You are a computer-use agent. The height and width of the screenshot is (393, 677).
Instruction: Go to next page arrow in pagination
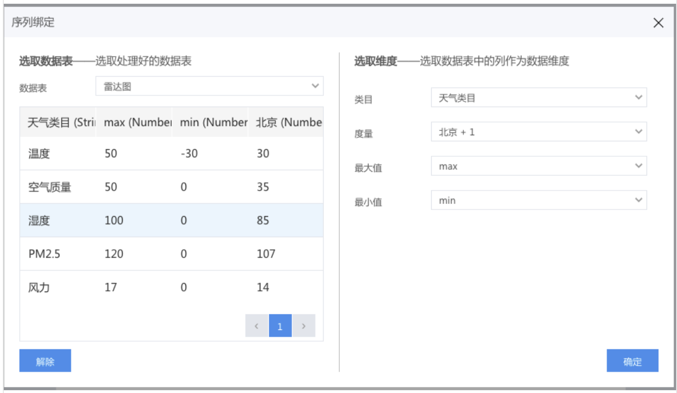coord(303,326)
